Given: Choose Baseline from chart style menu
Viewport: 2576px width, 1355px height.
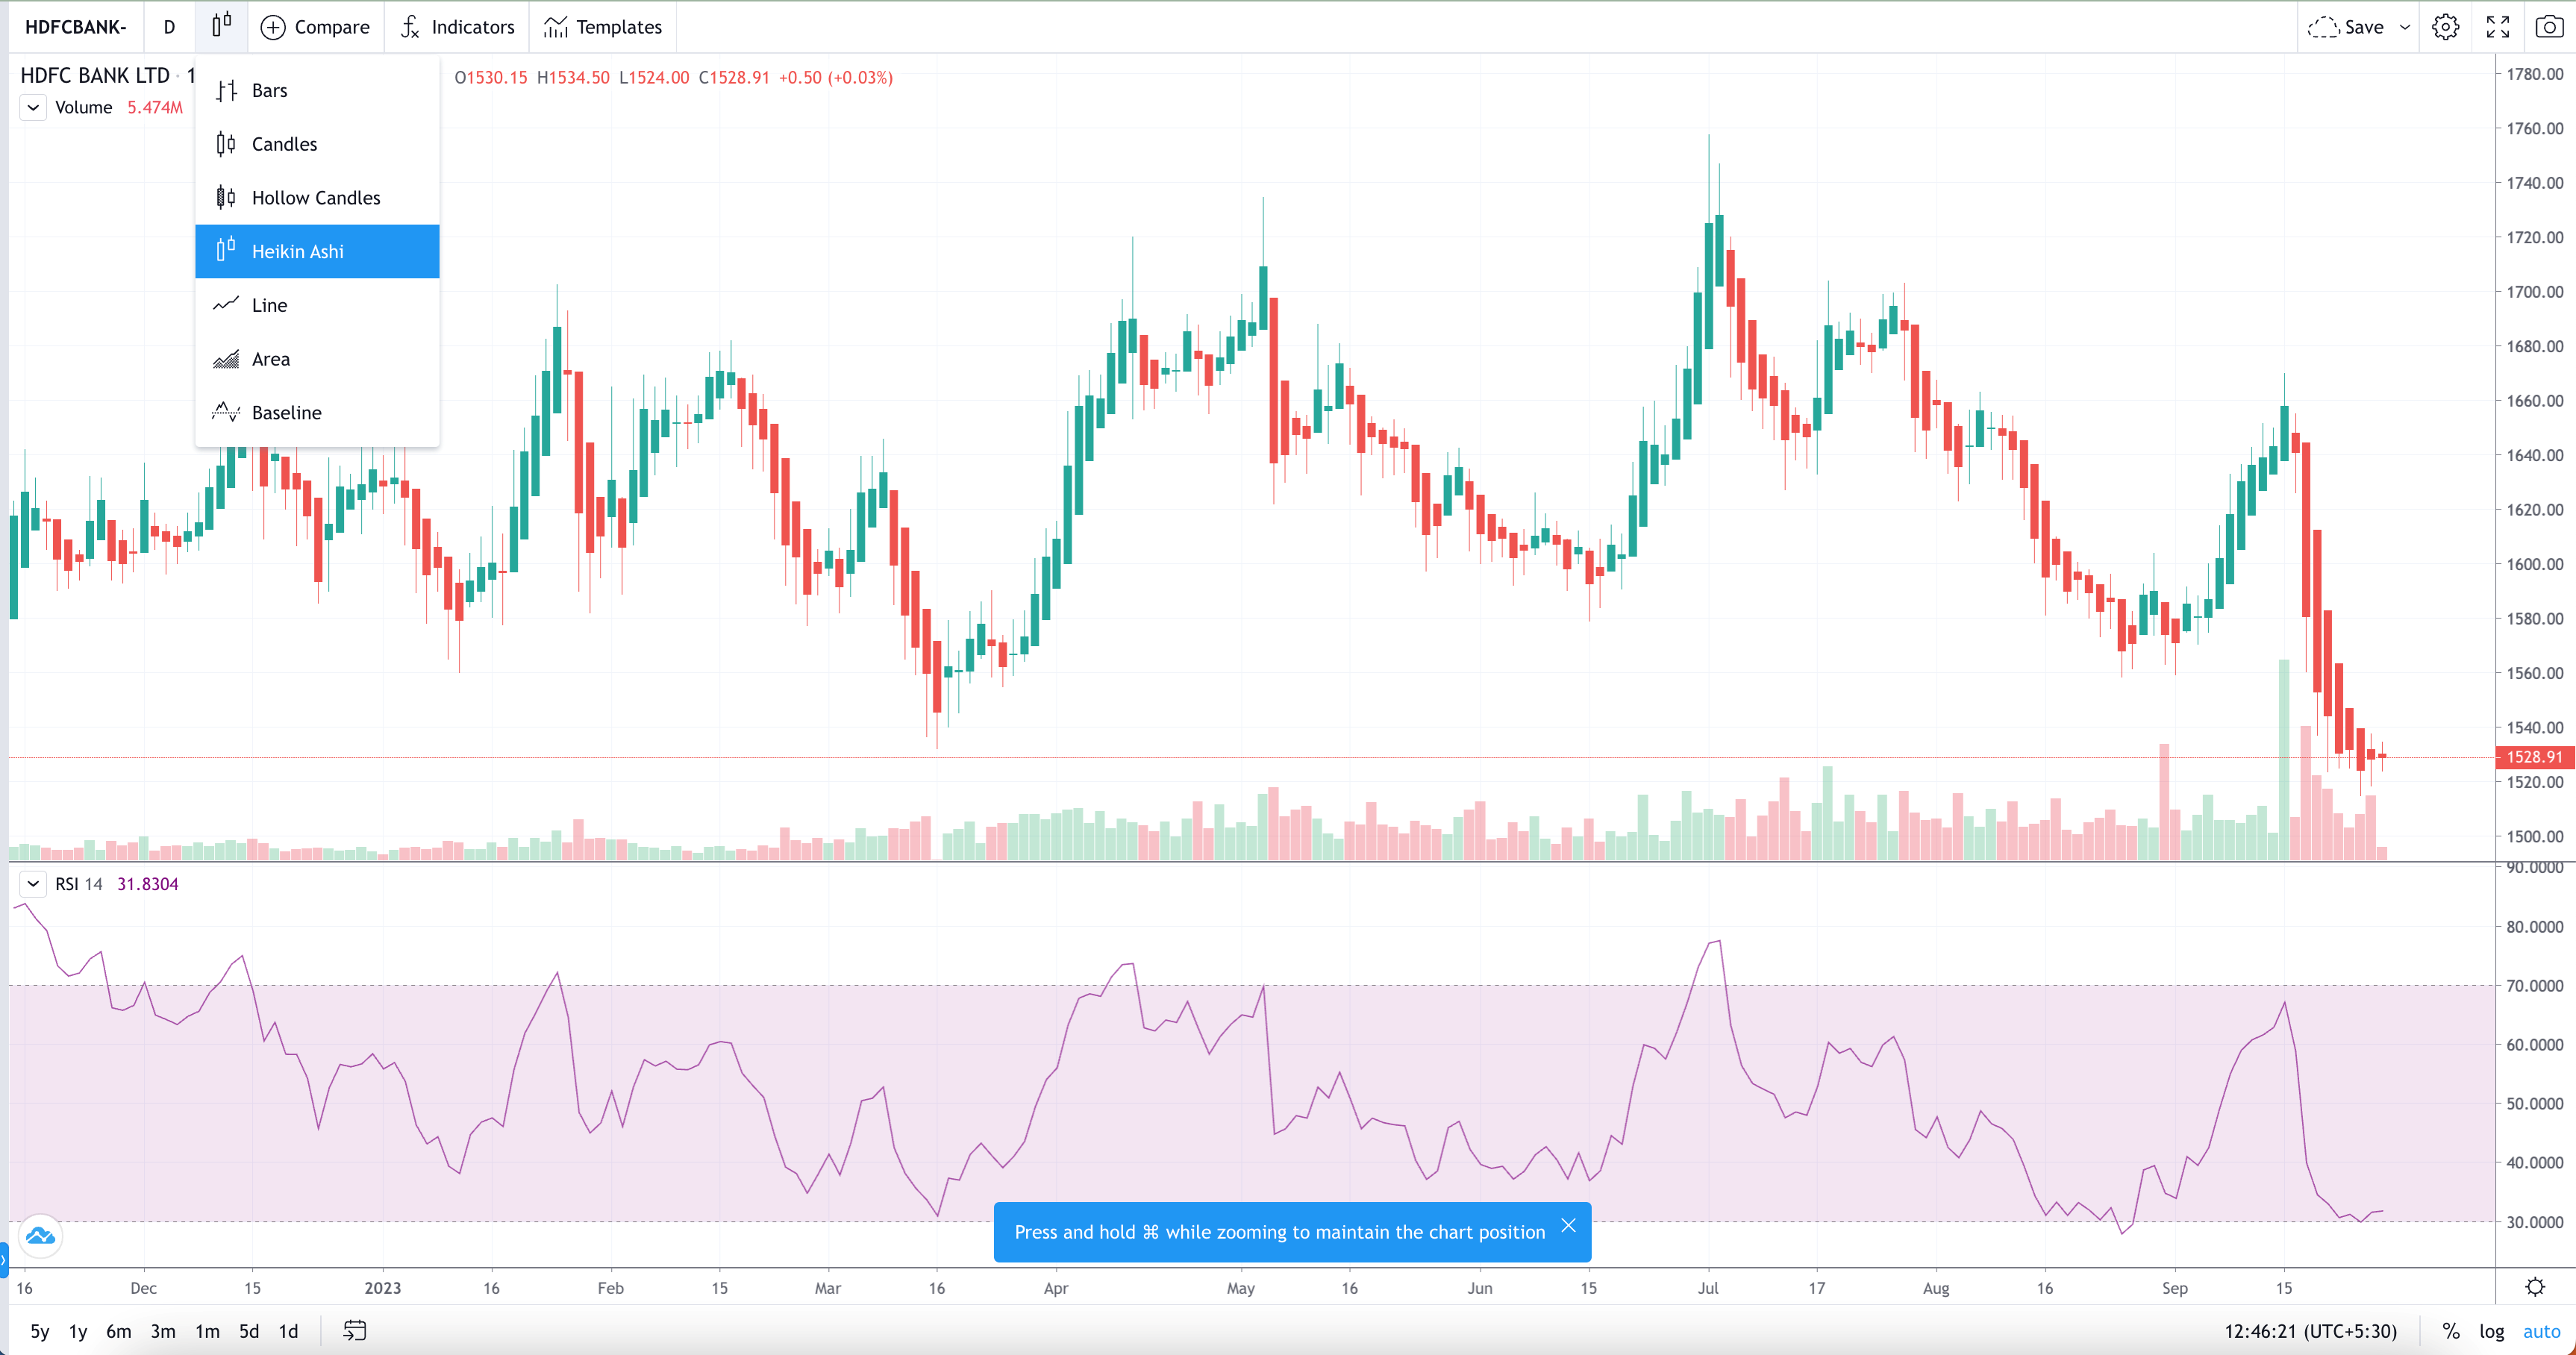Looking at the screenshot, I should click(286, 413).
